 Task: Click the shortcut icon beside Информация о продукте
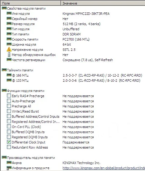coord(9,168)
